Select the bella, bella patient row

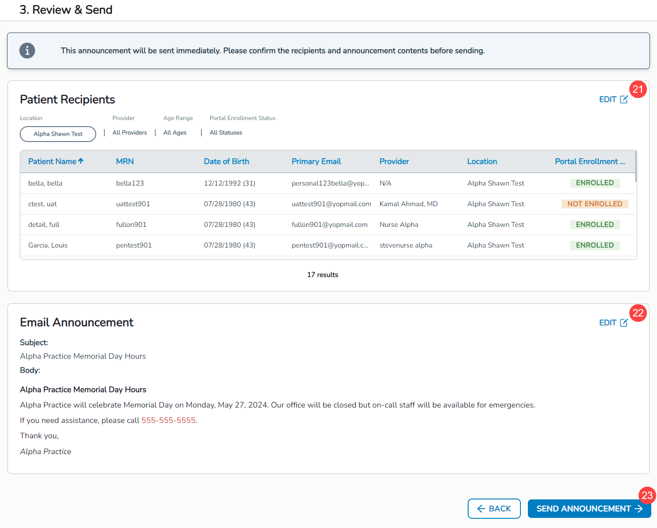point(45,183)
